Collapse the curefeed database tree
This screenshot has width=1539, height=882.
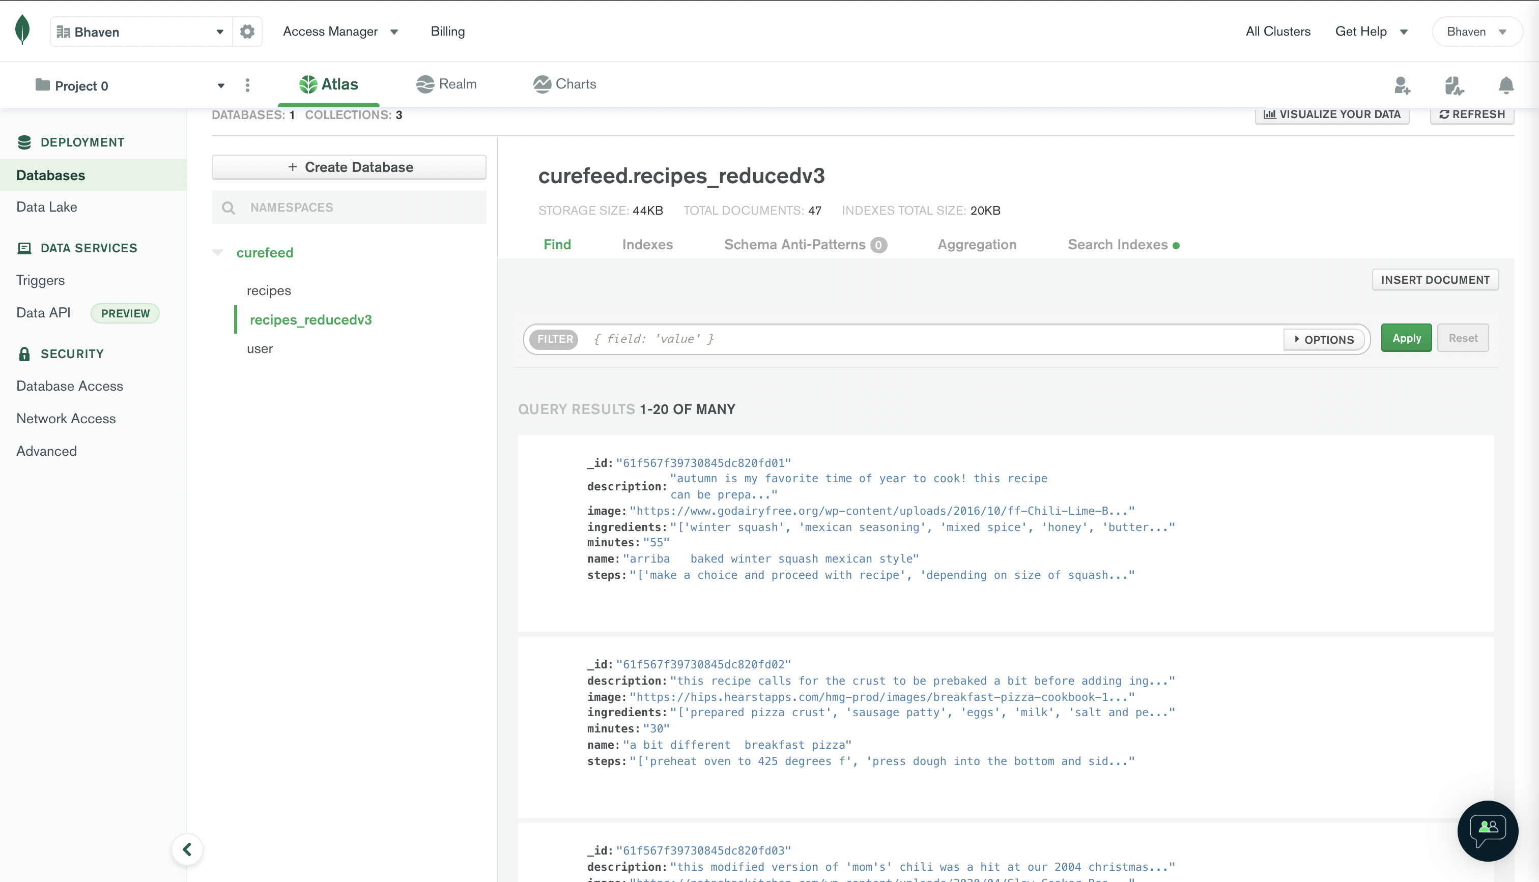pos(217,252)
